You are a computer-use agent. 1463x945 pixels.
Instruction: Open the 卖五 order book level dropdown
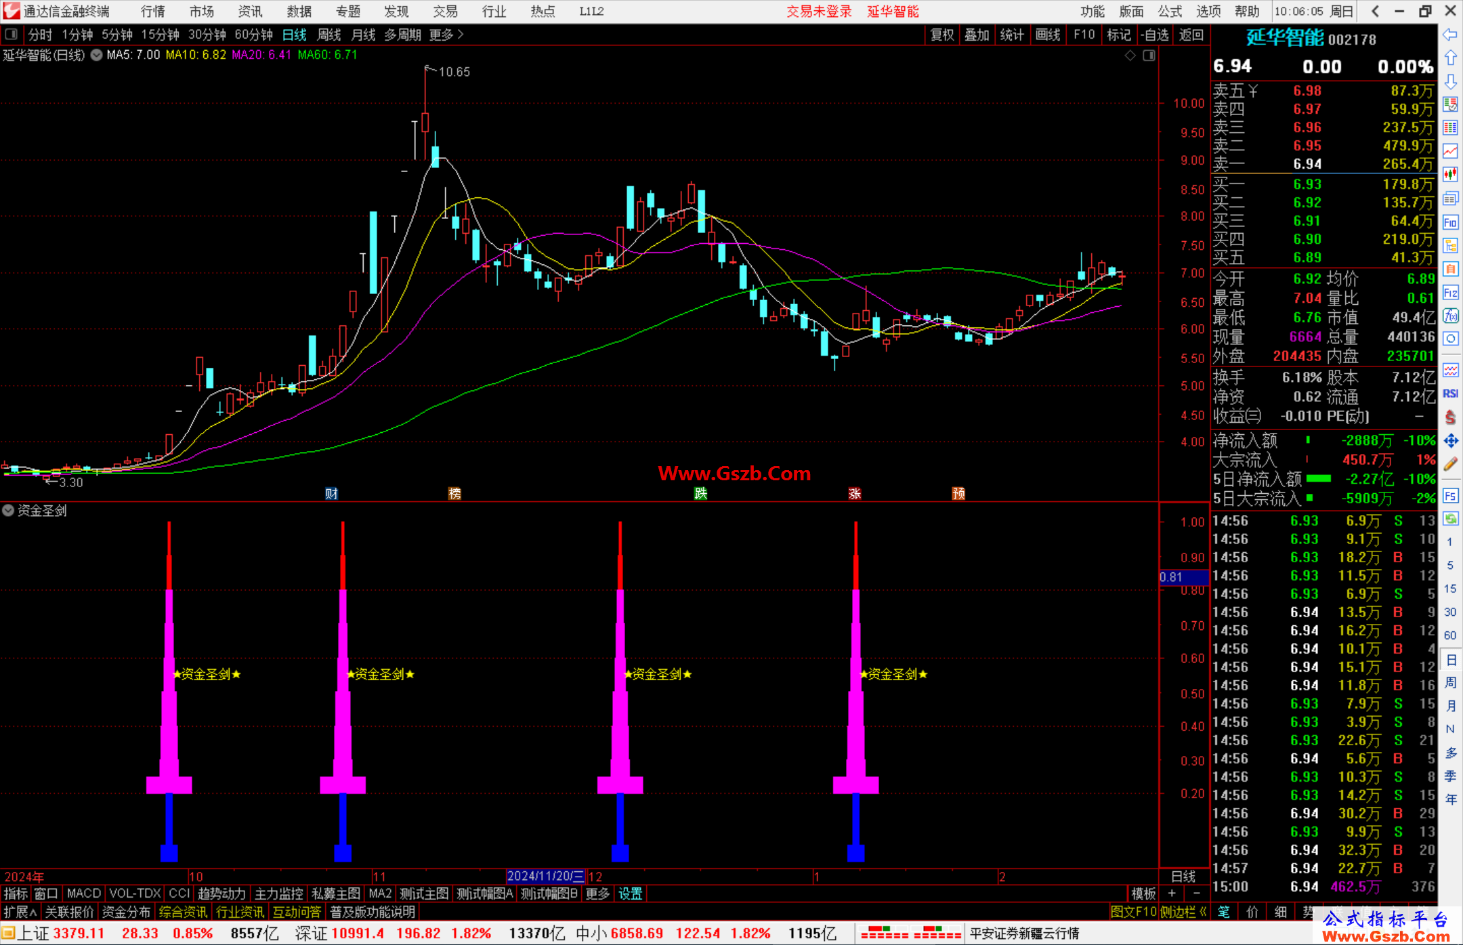1254,91
